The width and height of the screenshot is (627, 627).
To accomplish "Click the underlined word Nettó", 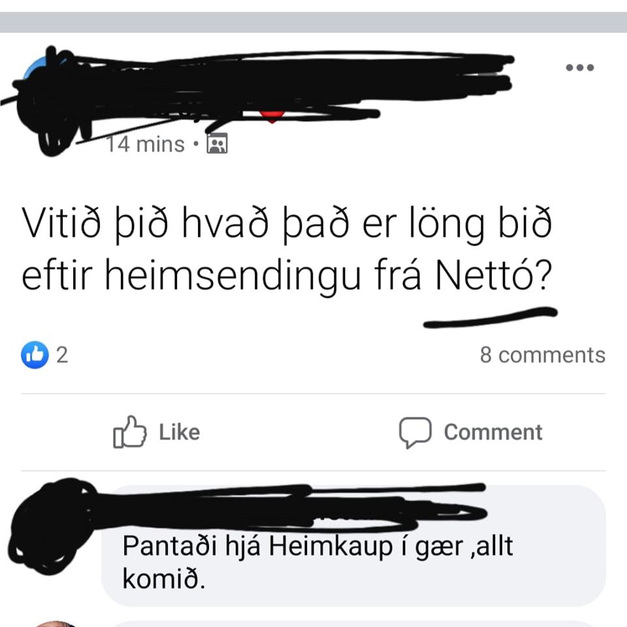I will tap(485, 275).
